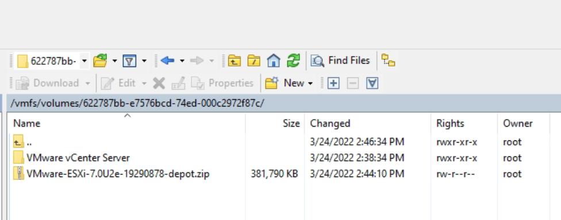The width and height of the screenshot is (561, 220).
Task: Click the file filter funnel icon
Action: pos(129,61)
